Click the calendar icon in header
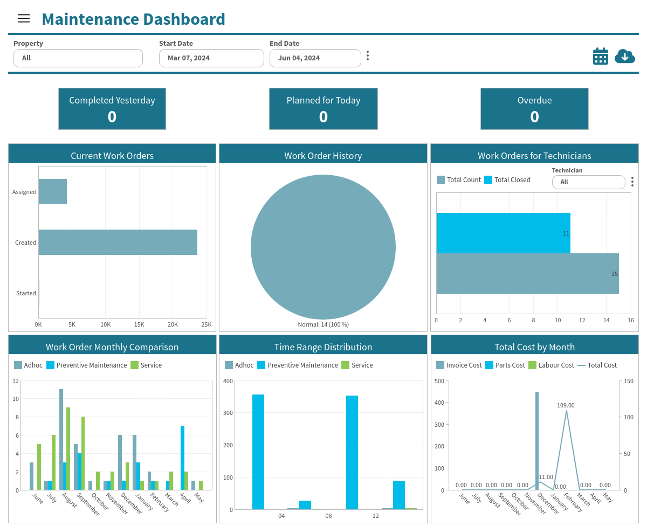Screen dimensions: 647x526 (x=601, y=56)
